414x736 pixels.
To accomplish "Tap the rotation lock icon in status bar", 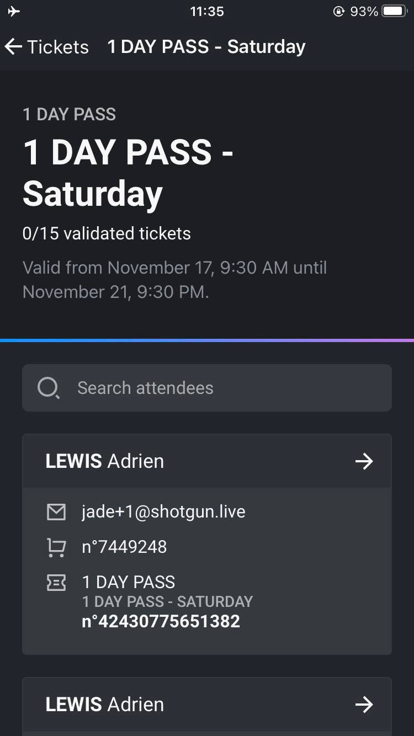I will pyautogui.click(x=339, y=11).
